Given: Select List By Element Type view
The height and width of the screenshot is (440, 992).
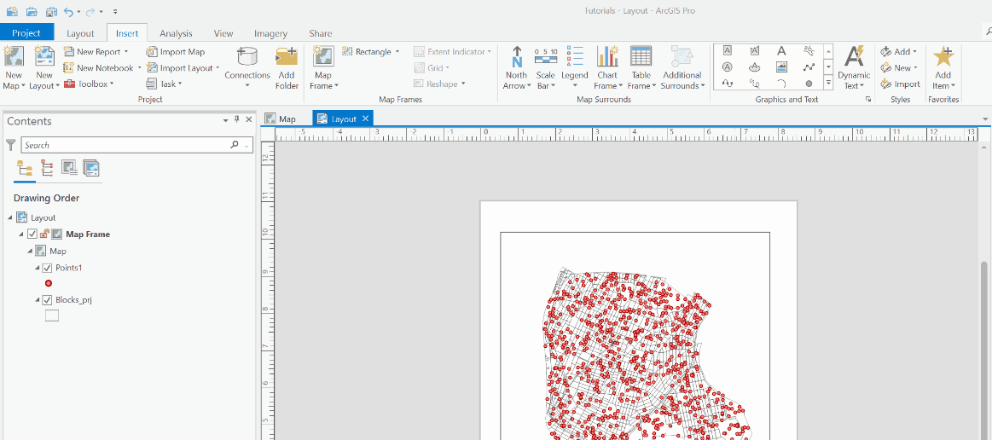Looking at the screenshot, I should click(47, 168).
